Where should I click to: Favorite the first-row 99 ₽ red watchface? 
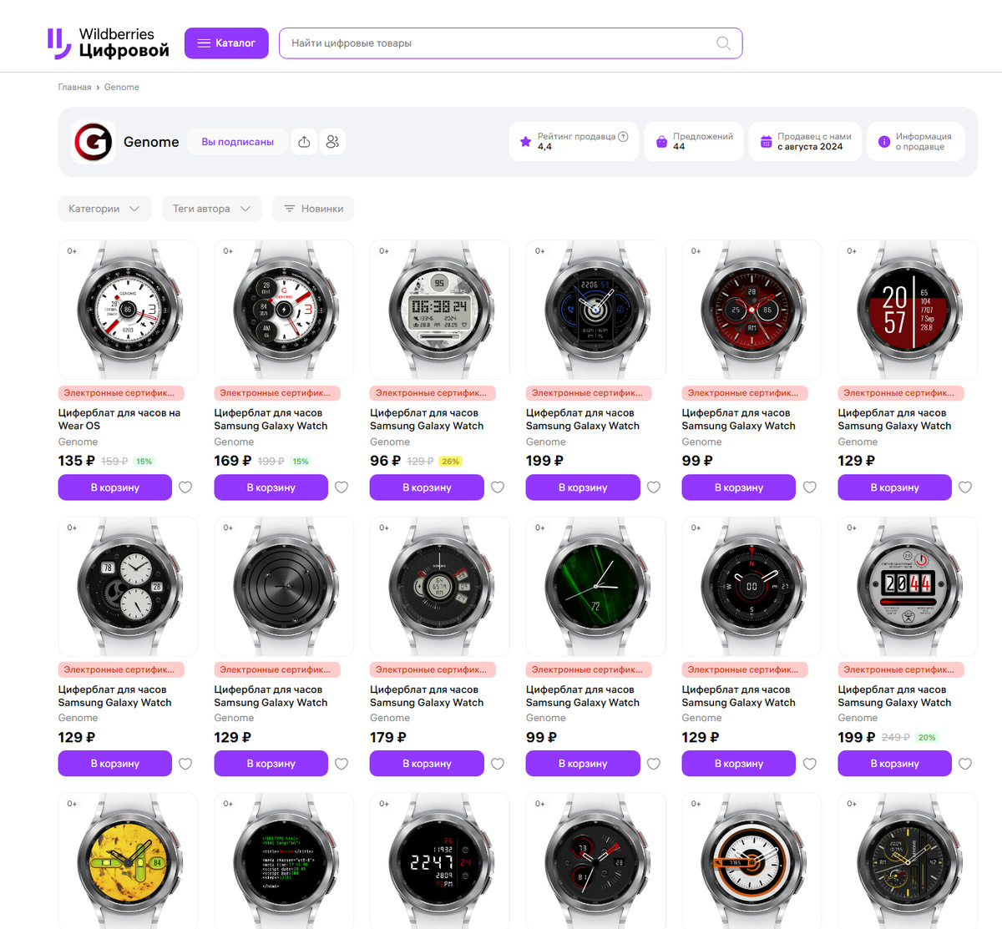pyautogui.click(x=810, y=487)
